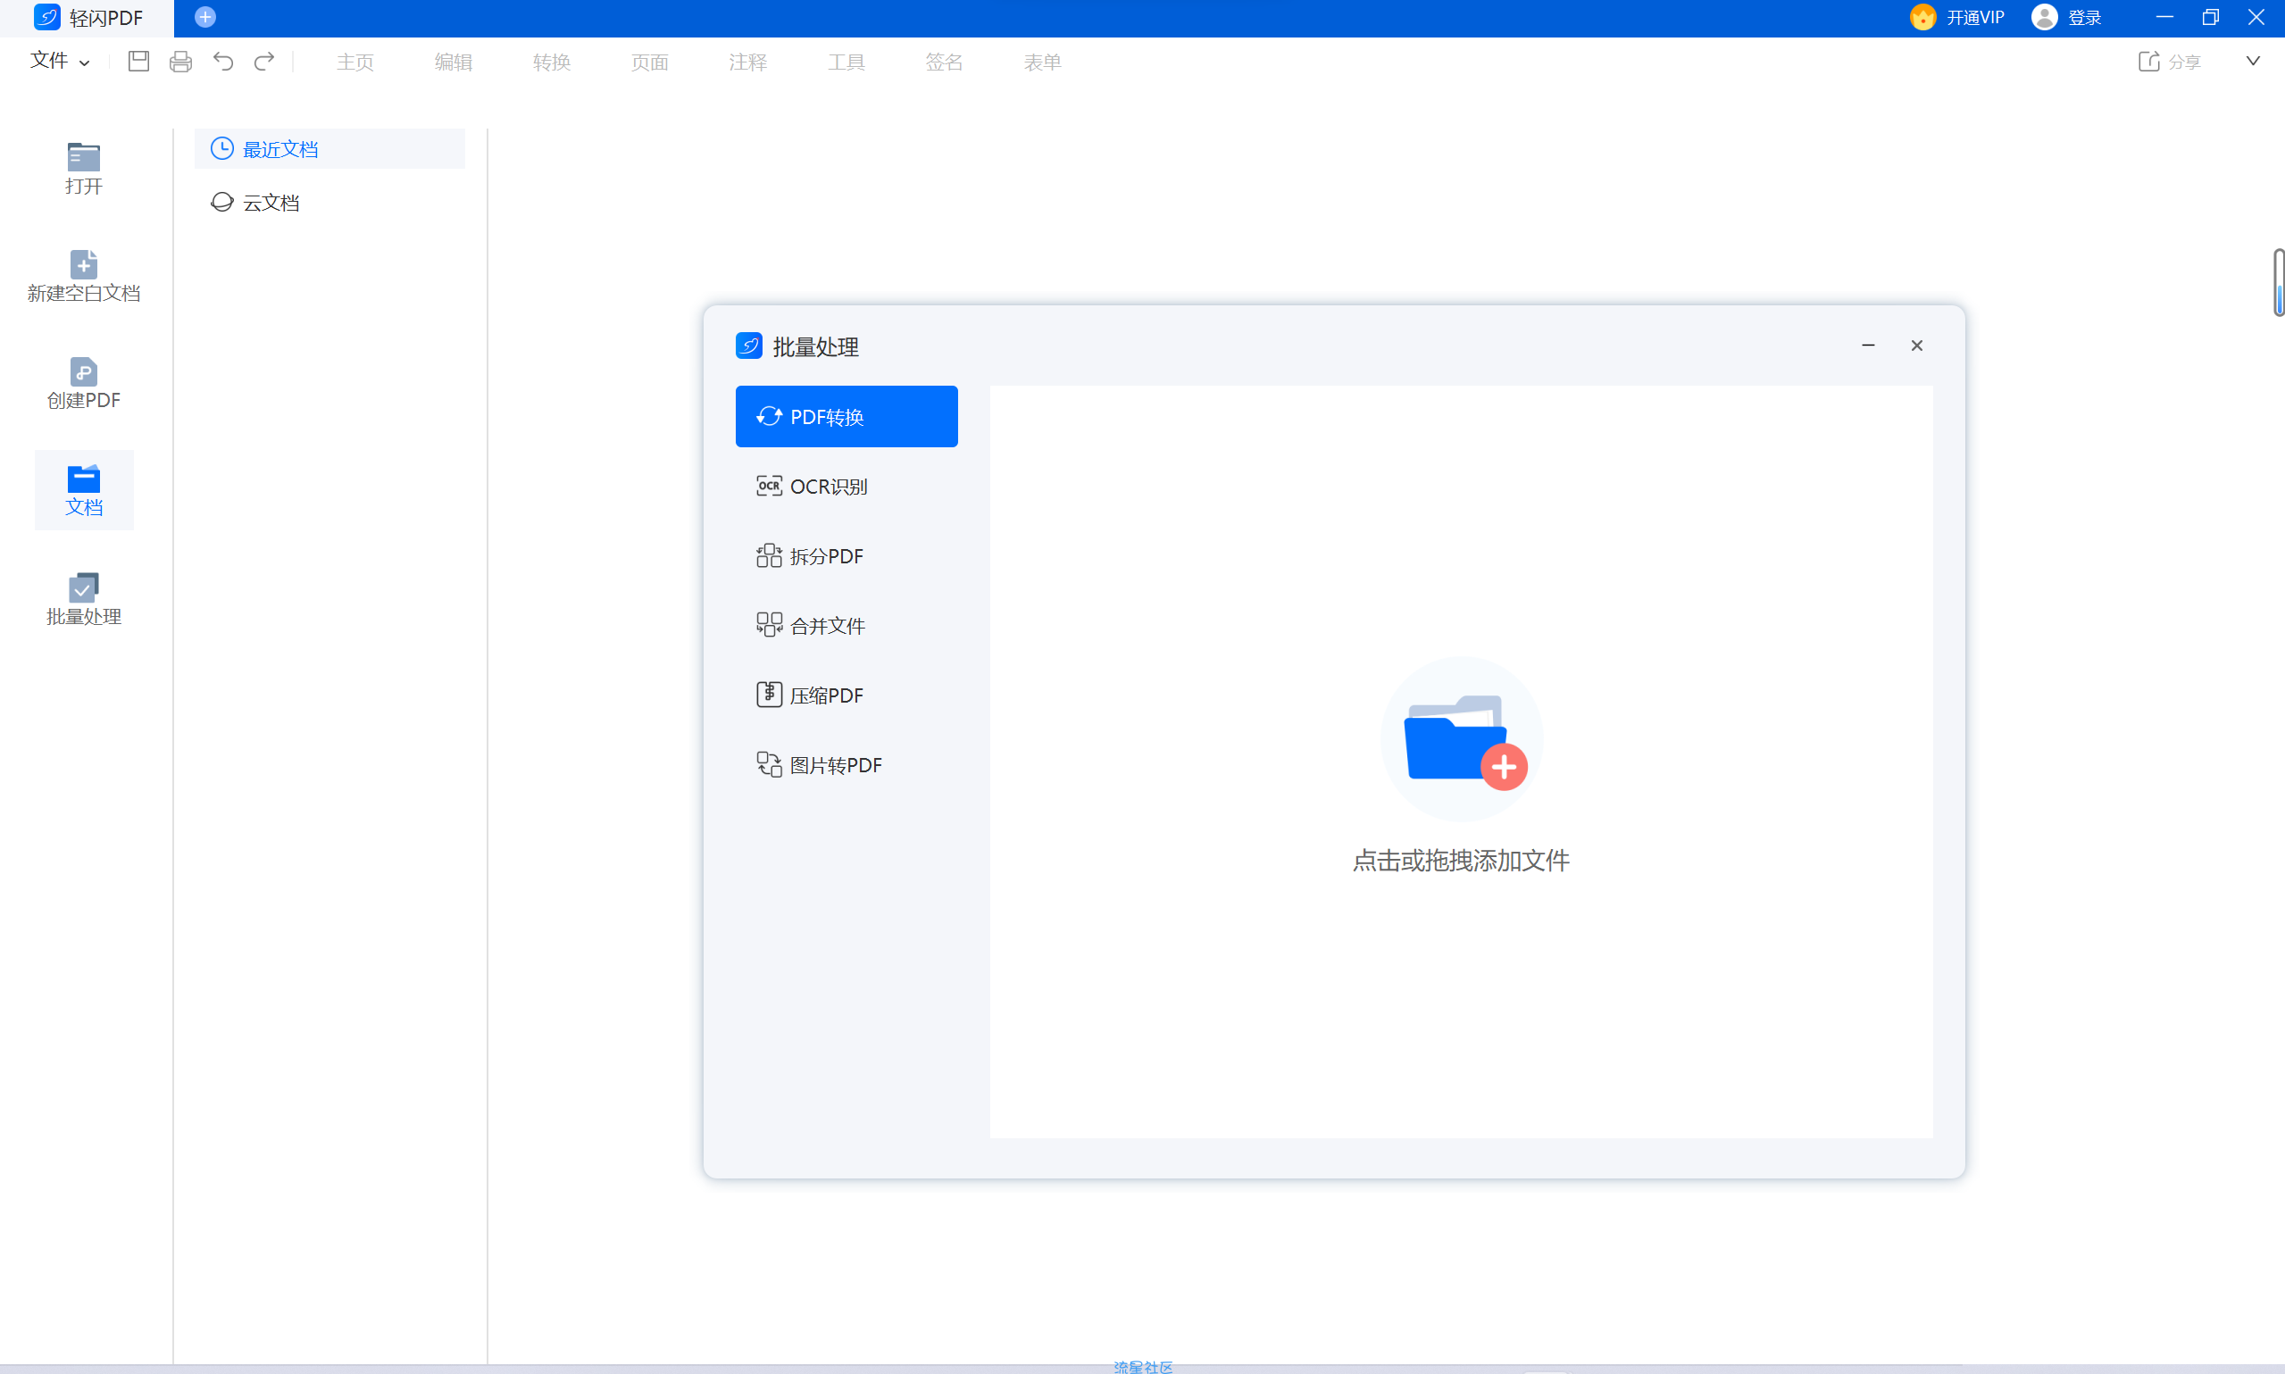Close the 批量处理 dialog

coord(1916,346)
